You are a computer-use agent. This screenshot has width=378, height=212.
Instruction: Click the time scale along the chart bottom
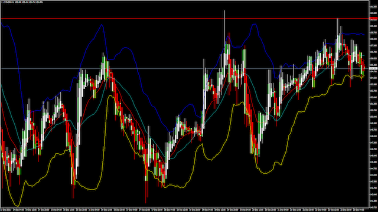click(185, 210)
